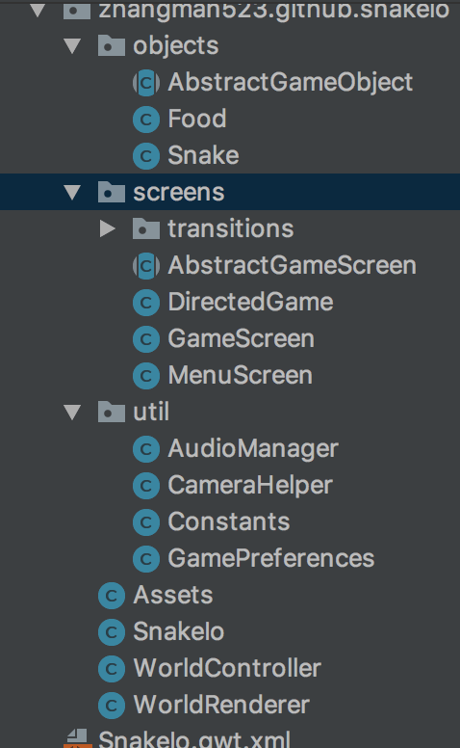Collapse the zhangman523.github.snakeio root package
Screen dimensions: 460x748
(x=38, y=10)
